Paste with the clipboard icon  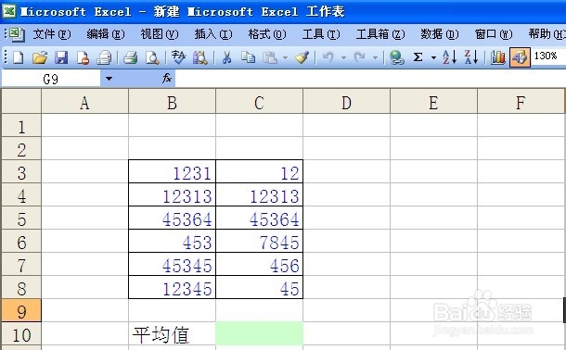[270, 57]
